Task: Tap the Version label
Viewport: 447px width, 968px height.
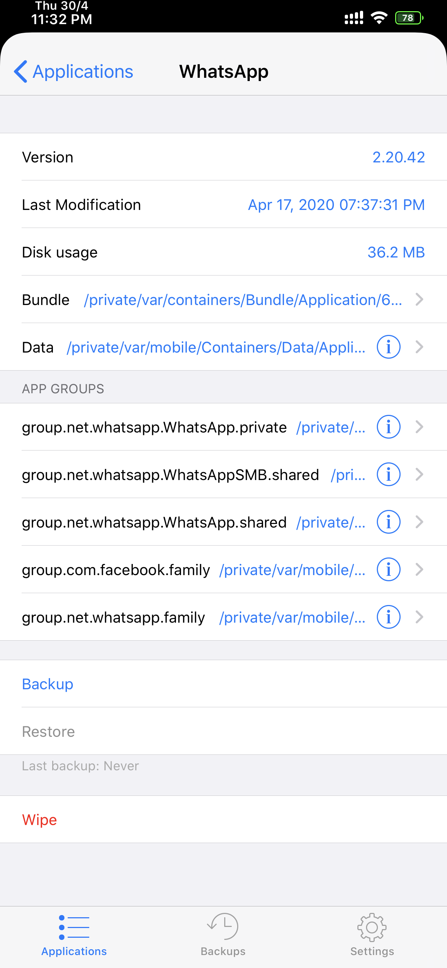Action: coord(48,157)
